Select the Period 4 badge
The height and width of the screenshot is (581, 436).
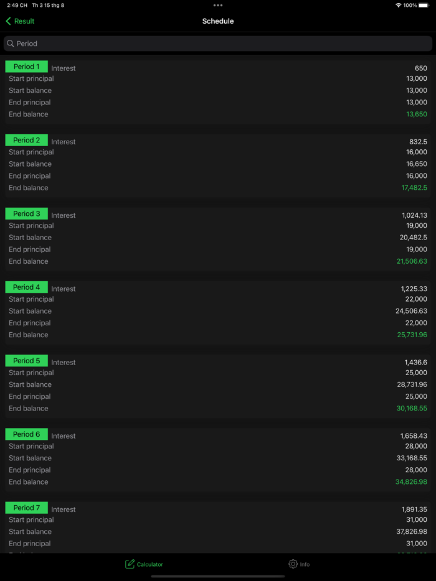click(x=26, y=287)
